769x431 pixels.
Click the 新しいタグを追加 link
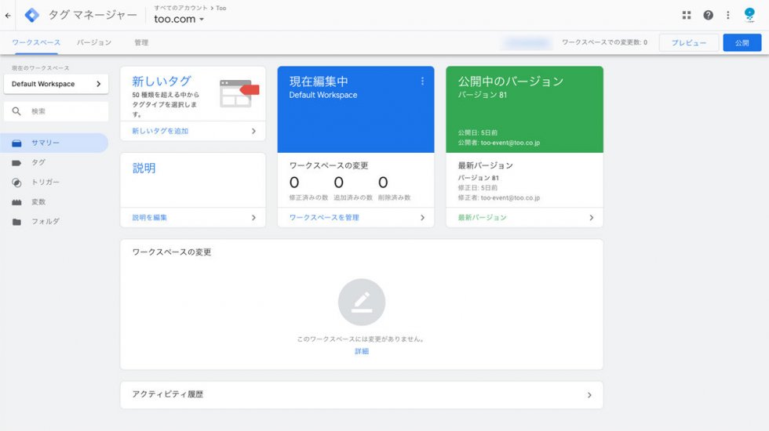pyautogui.click(x=161, y=131)
